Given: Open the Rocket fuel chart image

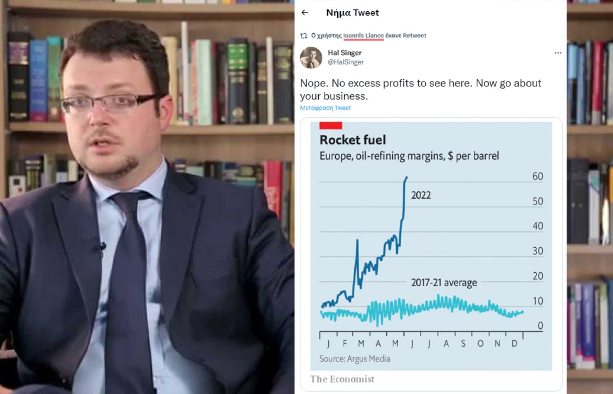Looking at the screenshot, I should (x=431, y=254).
